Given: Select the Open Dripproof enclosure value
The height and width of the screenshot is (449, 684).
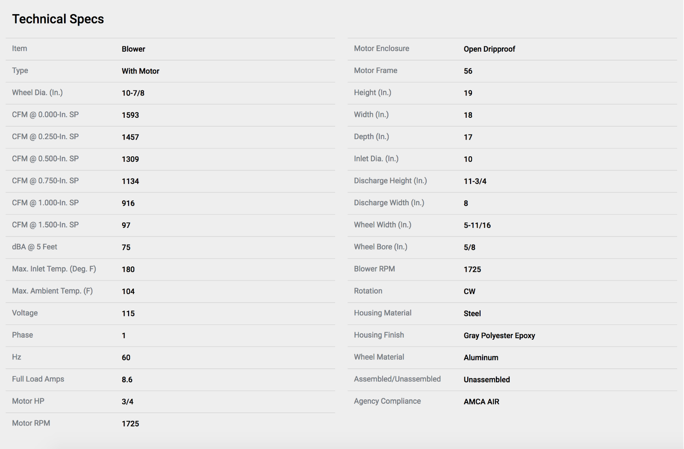Looking at the screenshot, I should click(x=489, y=49).
